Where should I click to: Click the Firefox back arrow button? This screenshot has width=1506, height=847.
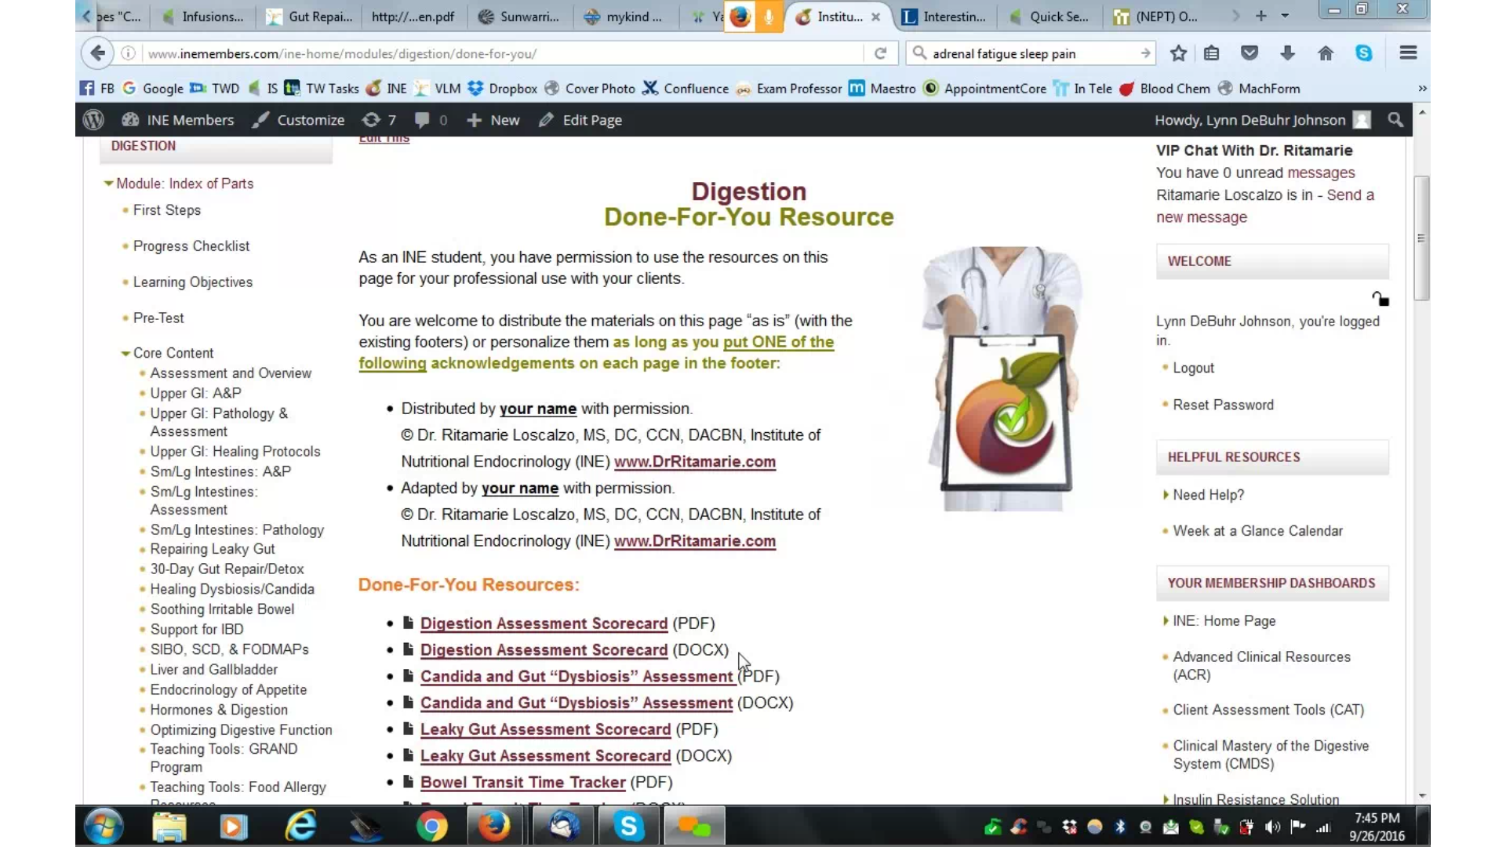97,53
